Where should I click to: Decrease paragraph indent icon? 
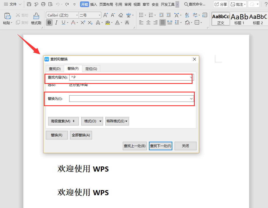coord(161,15)
